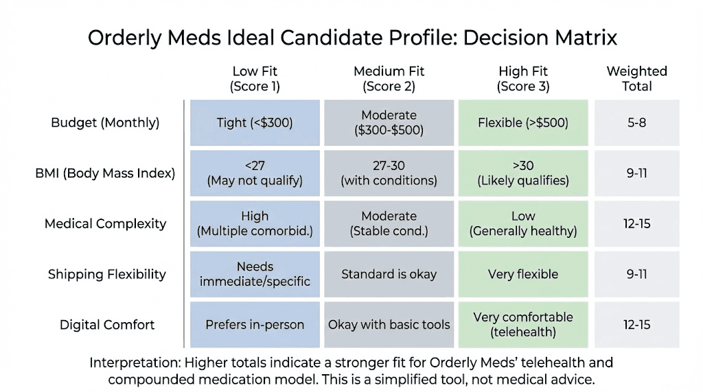Select the Moderate Stable cond. cell

coord(389,223)
